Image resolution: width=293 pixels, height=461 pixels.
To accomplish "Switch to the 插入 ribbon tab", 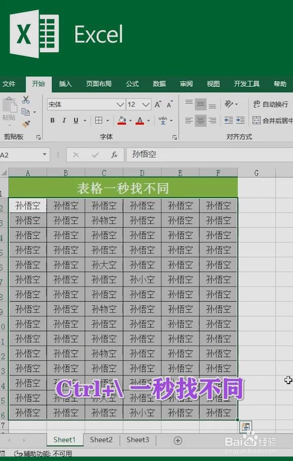I will pyautogui.click(x=65, y=84).
